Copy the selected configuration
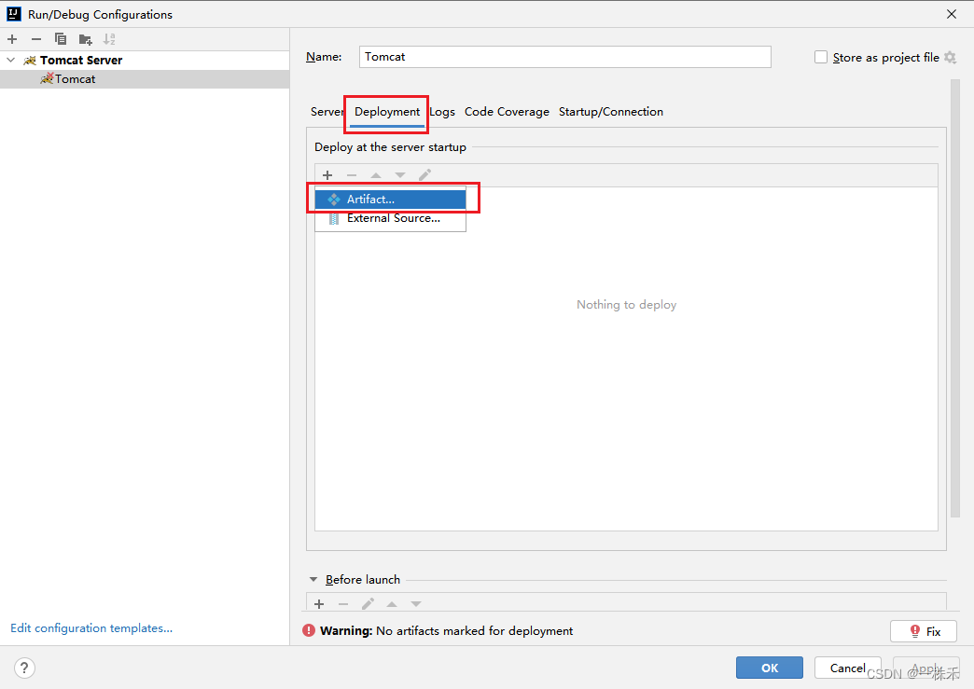The width and height of the screenshot is (974, 689). coord(61,39)
